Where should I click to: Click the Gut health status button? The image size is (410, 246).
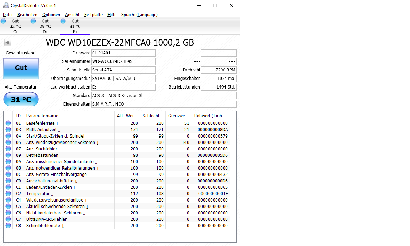click(x=21, y=68)
